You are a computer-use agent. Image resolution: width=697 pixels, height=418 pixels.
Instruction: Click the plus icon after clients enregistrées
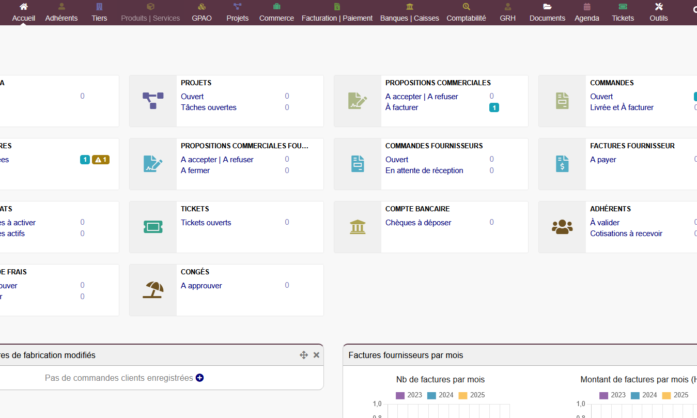199,378
